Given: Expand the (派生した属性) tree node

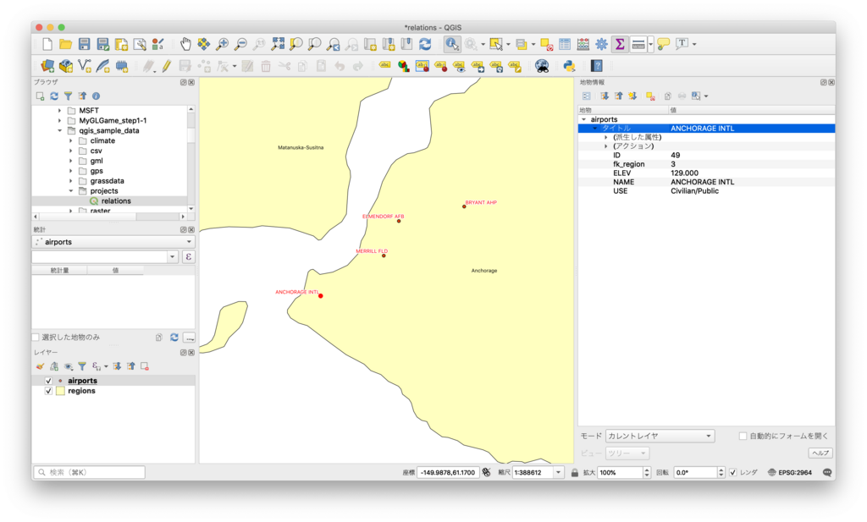Looking at the screenshot, I should tap(606, 137).
